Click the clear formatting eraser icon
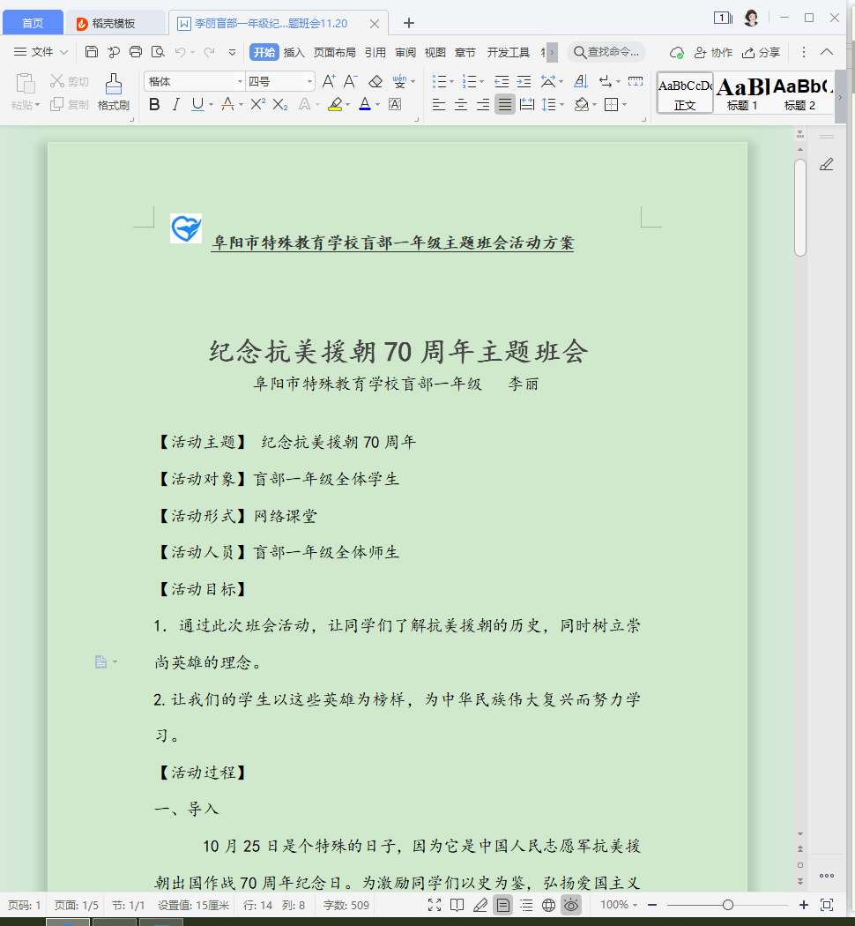 coord(375,82)
